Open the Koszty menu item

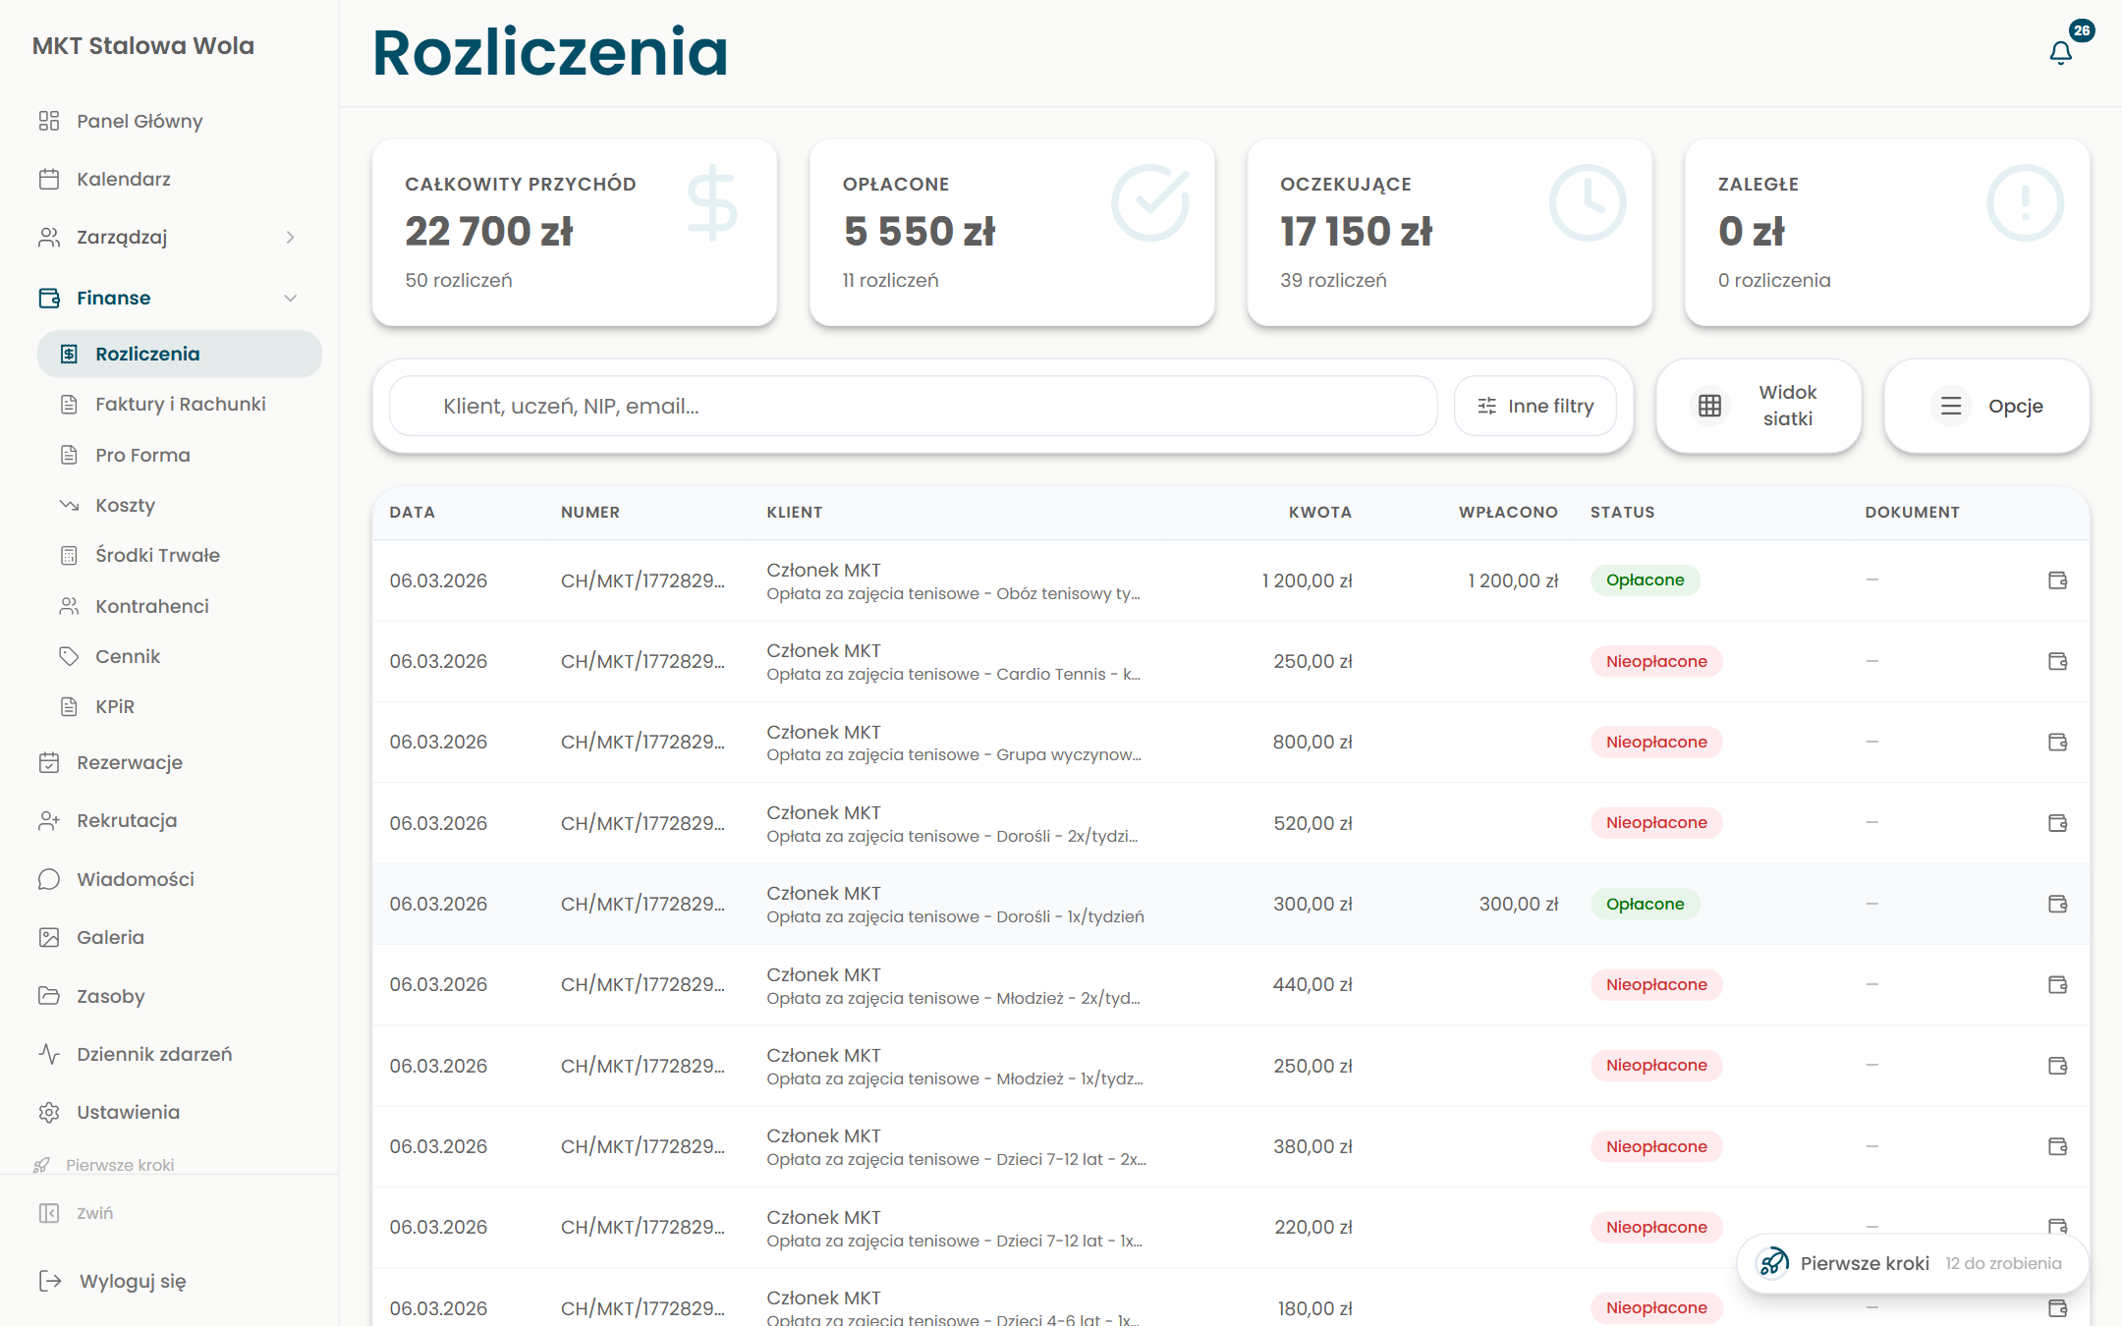[125, 505]
